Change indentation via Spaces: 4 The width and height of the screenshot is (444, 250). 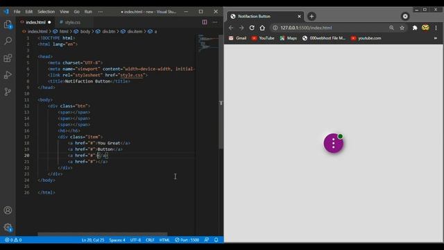(x=117, y=240)
